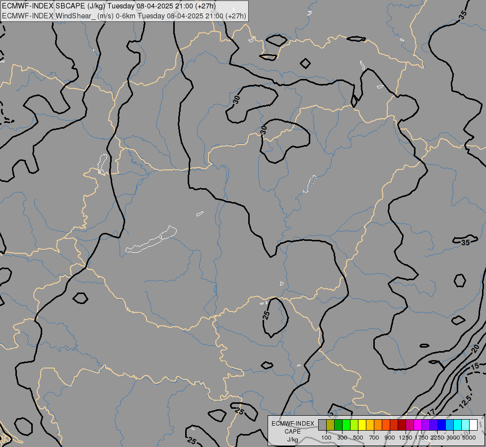
Task: Pick the olive swatch in the CAPE legend
Action: [x=330, y=425]
